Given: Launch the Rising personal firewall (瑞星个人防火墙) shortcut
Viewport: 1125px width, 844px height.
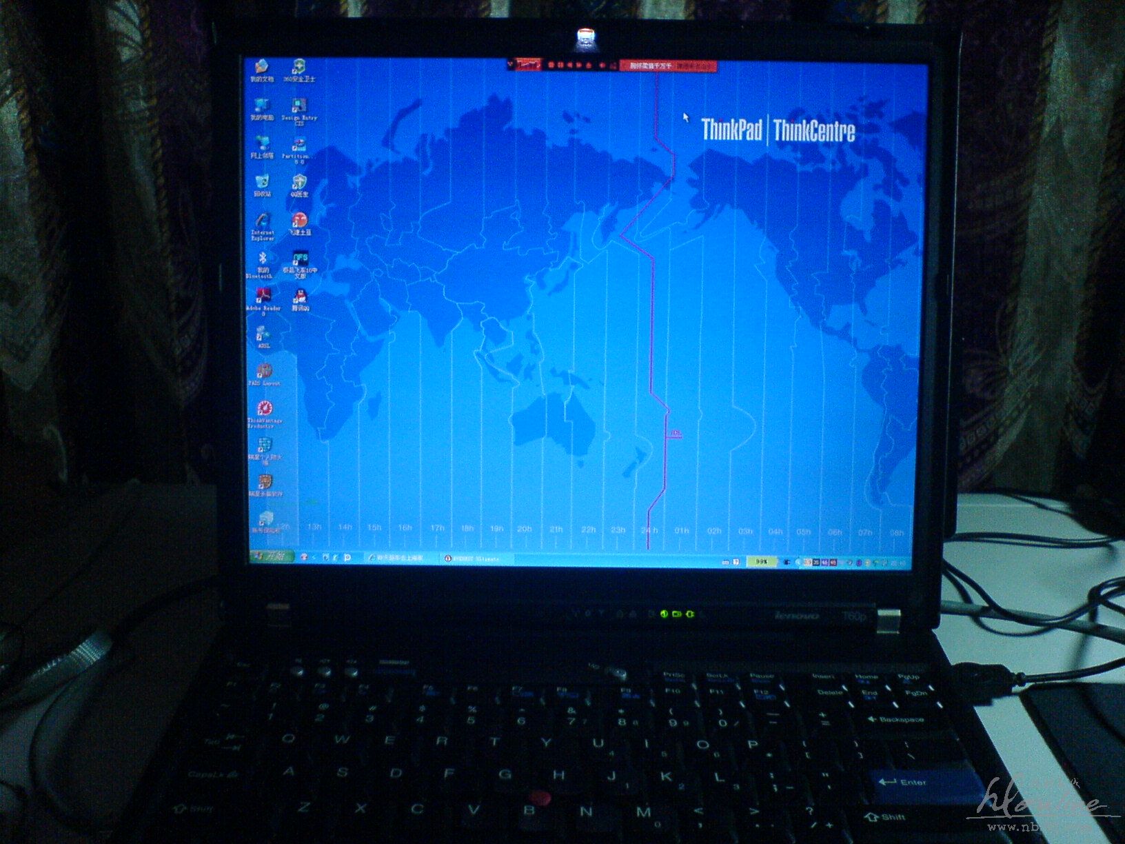Looking at the screenshot, I should coord(265,451).
